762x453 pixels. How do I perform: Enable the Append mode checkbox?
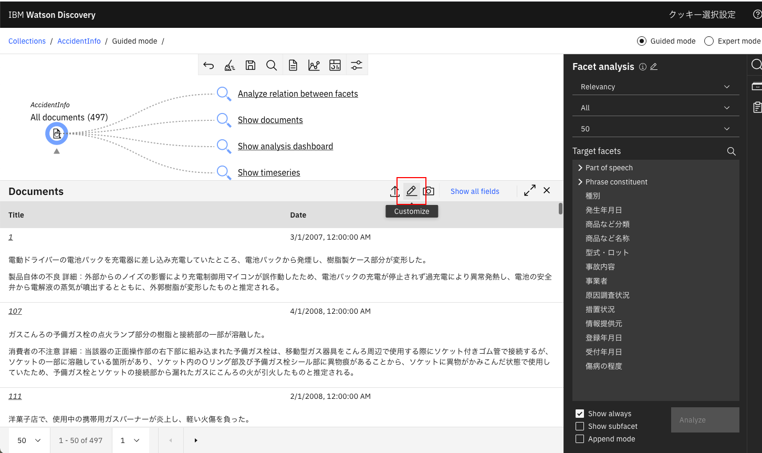pyautogui.click(x=580, y=439)
